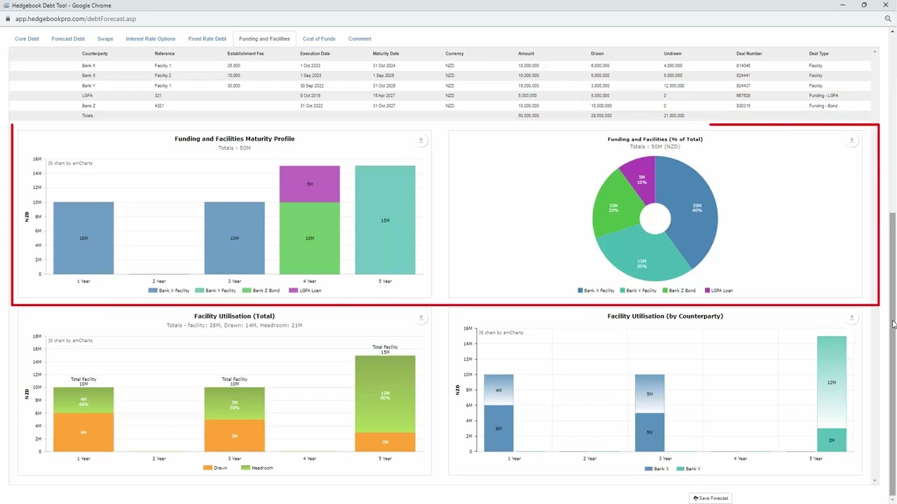This screenshot has height=504, width=897.
Task: Click the purple 5M LGFA Loan bar segment
Action: [x=310, y=184]
